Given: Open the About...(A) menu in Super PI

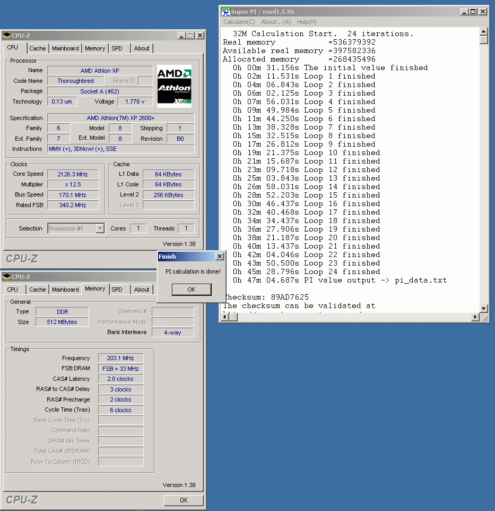Looking at the screenshot, I should (276, 22).
